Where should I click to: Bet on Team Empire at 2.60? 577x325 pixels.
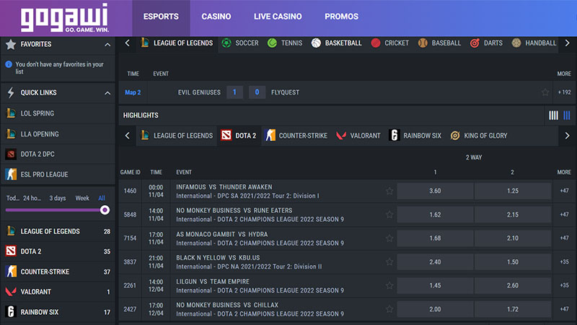tap(513, 285)
